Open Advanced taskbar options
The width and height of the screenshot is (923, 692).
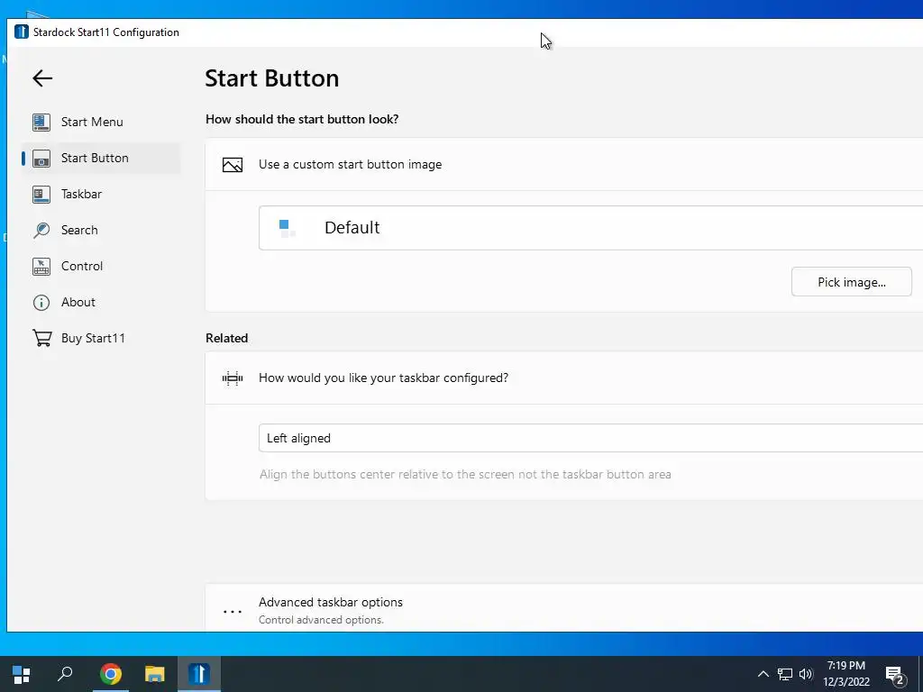564,608
